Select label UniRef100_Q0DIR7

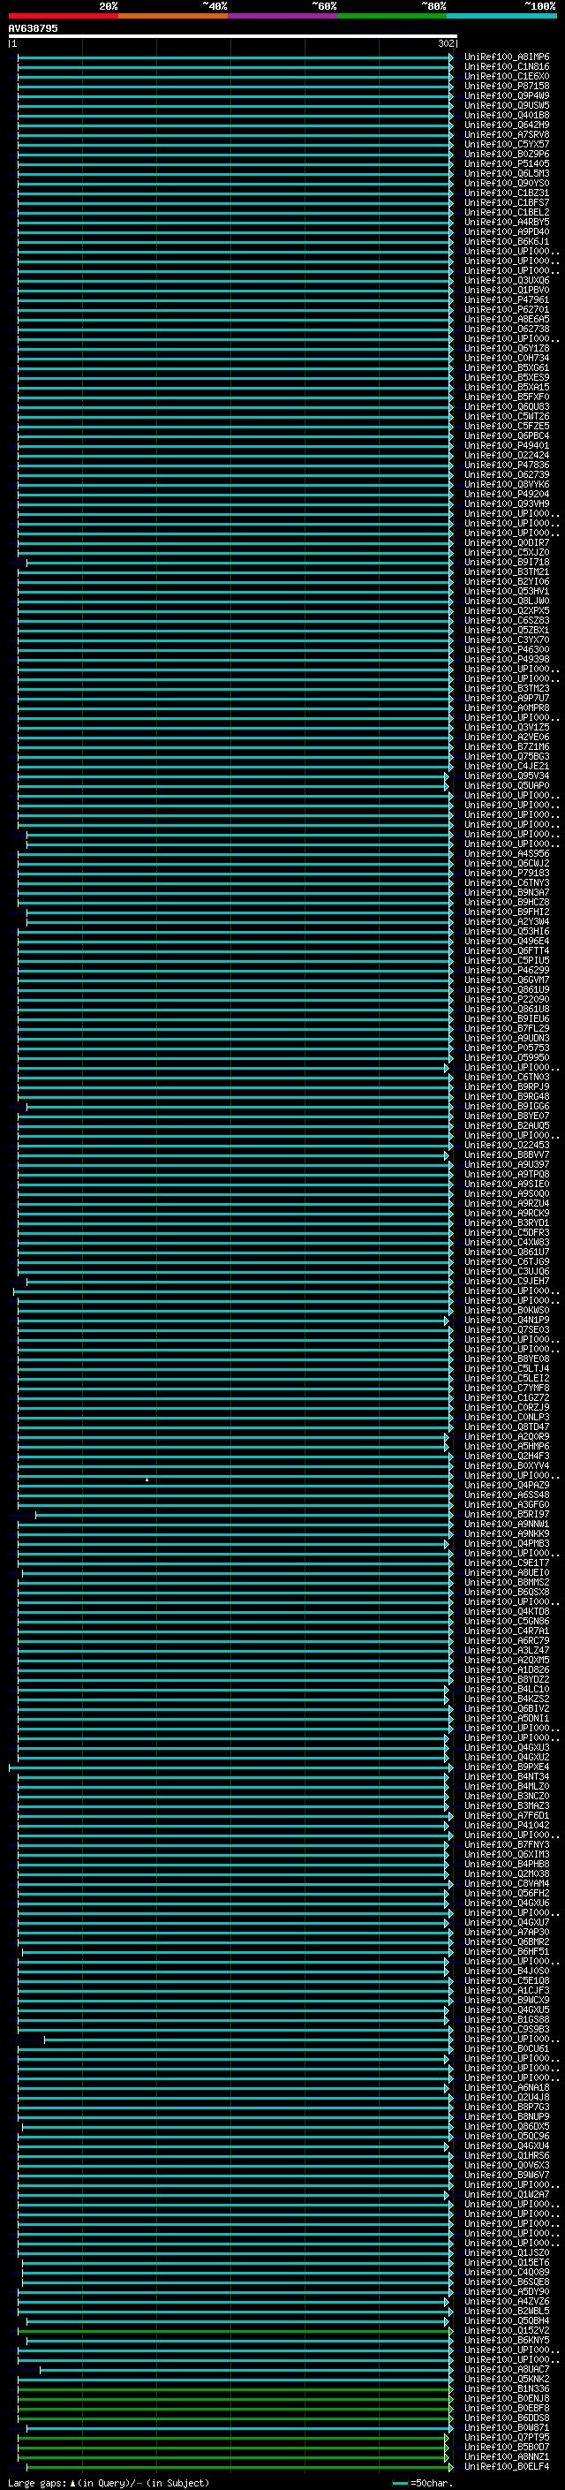pos(507,543)
